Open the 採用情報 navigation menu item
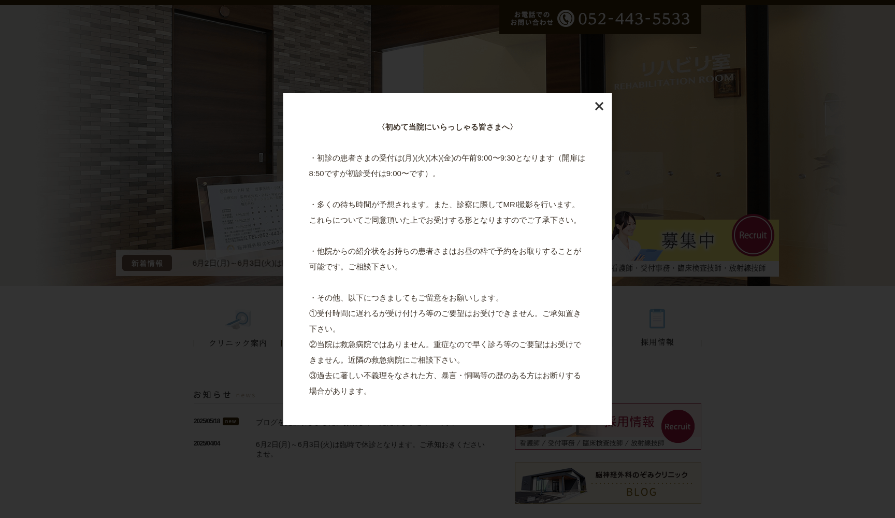895x518 pixels. 657,342
